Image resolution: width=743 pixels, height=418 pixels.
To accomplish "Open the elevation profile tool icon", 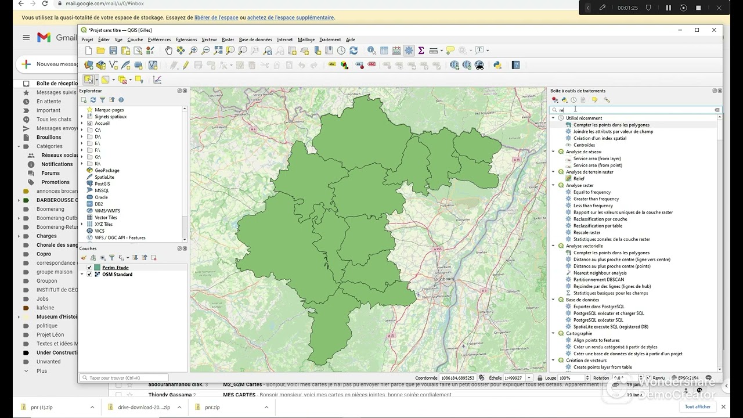I will coord(157,80).
